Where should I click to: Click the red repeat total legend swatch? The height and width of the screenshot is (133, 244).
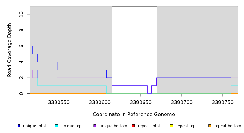click(x=133, y=126)
